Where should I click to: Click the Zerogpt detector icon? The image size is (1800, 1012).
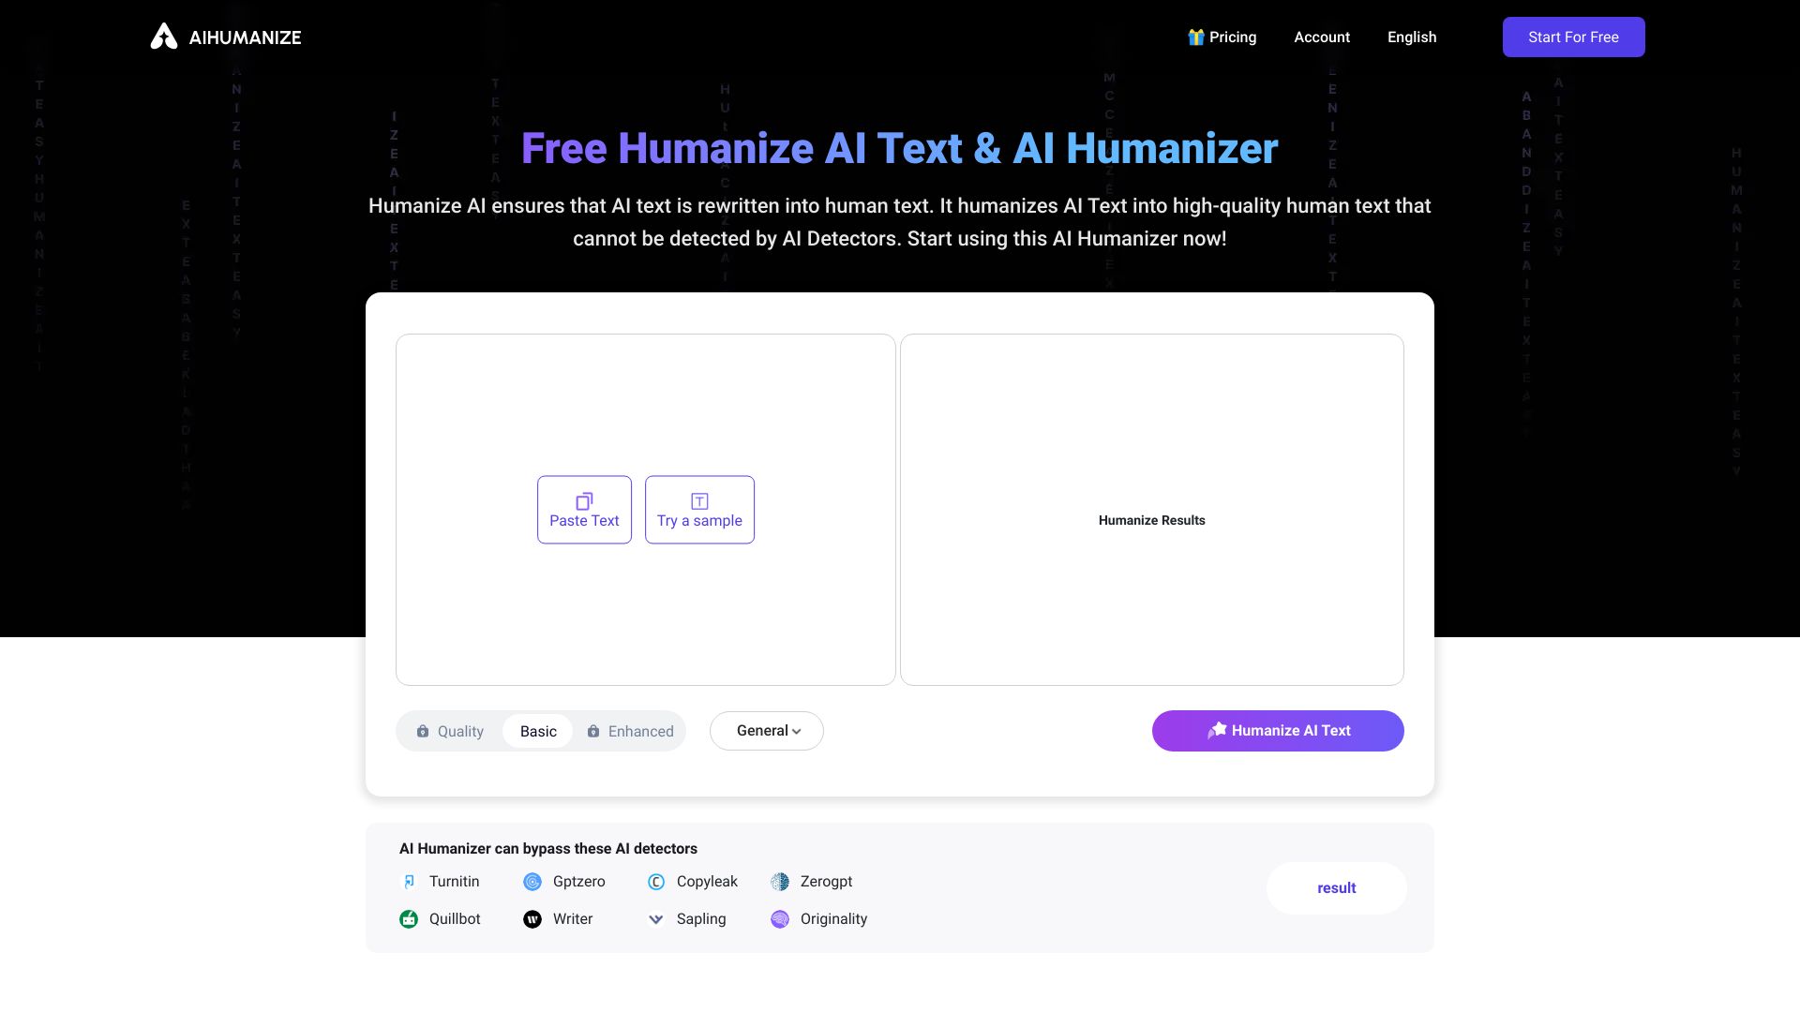(x=780, y=881)
